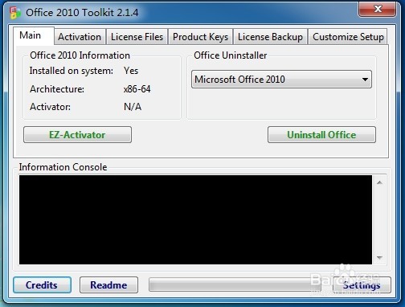Click the 'Activator:' label
The image size is (405, 307).
(50, 107)
